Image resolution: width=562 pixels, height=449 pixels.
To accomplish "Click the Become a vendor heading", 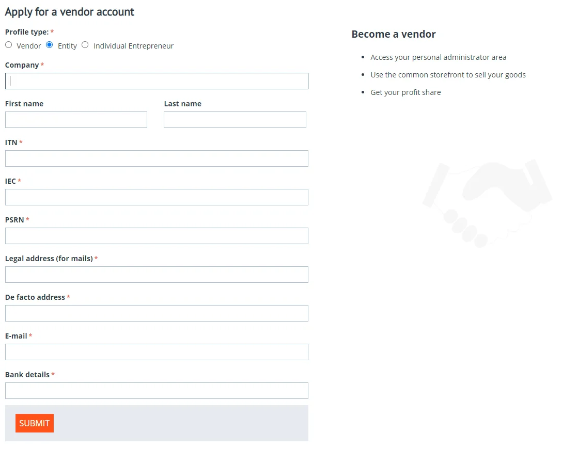I will [x=394, y=34].
